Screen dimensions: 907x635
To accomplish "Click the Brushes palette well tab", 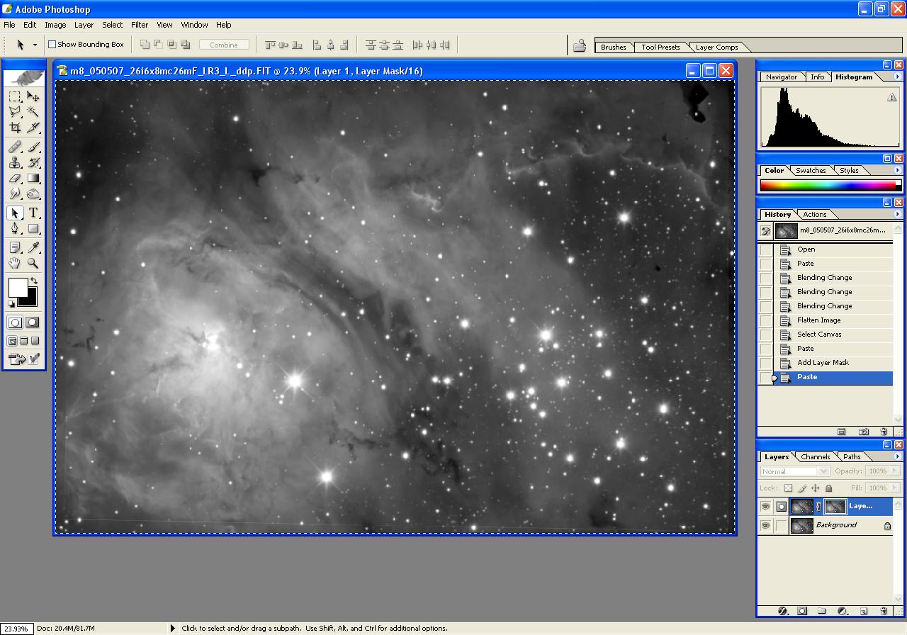I will 613,47.
